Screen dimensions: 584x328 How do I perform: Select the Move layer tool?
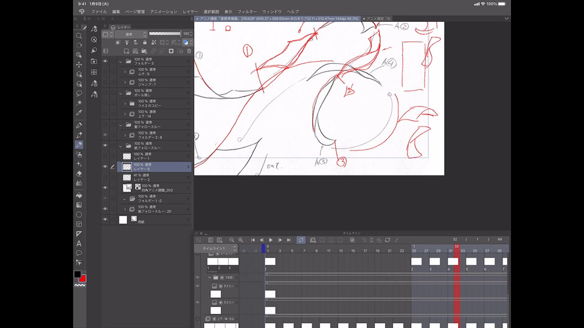79,64
